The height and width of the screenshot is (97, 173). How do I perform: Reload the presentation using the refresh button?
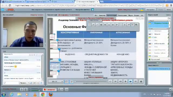pos(110,81)
